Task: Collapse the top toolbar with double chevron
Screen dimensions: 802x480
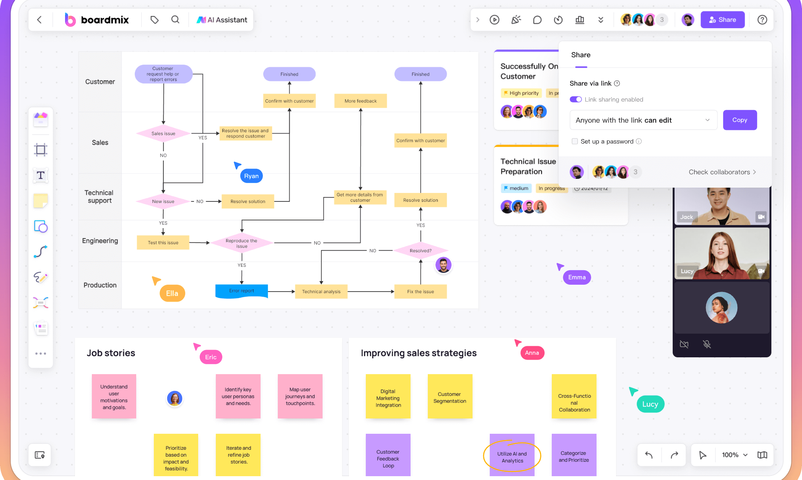Action: tap(601, 19)
